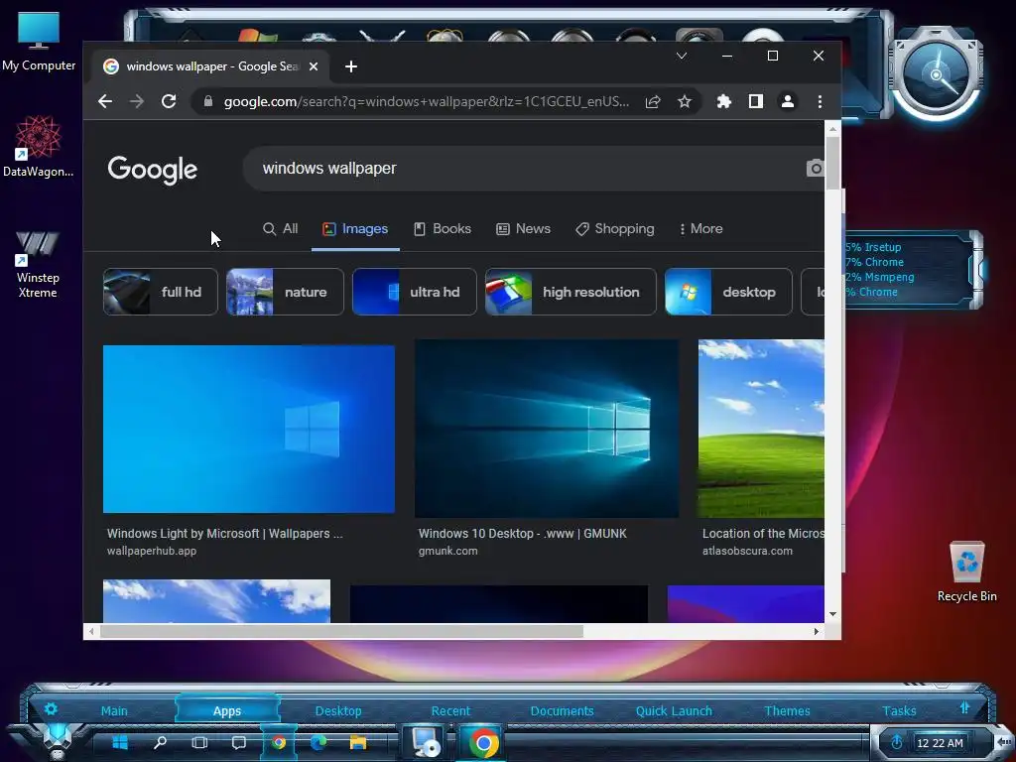
Task: Open the Shopping results tab
Action: [x=615, y=229]
